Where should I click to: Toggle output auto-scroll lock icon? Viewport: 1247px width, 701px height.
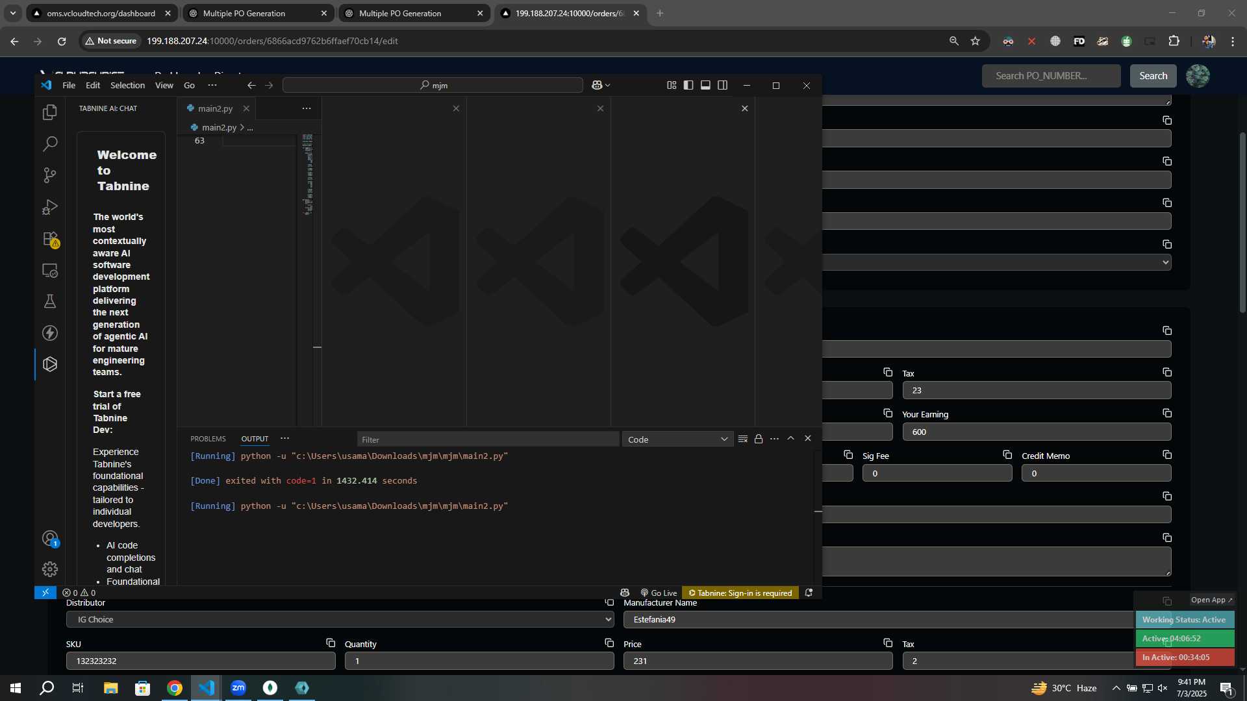click(759, 439)
